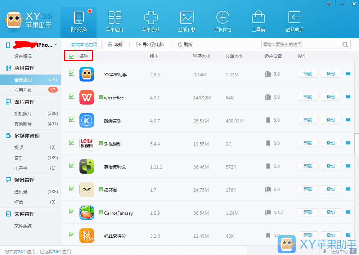Open the 工具箱 toolbox icon

coord(258,17)
